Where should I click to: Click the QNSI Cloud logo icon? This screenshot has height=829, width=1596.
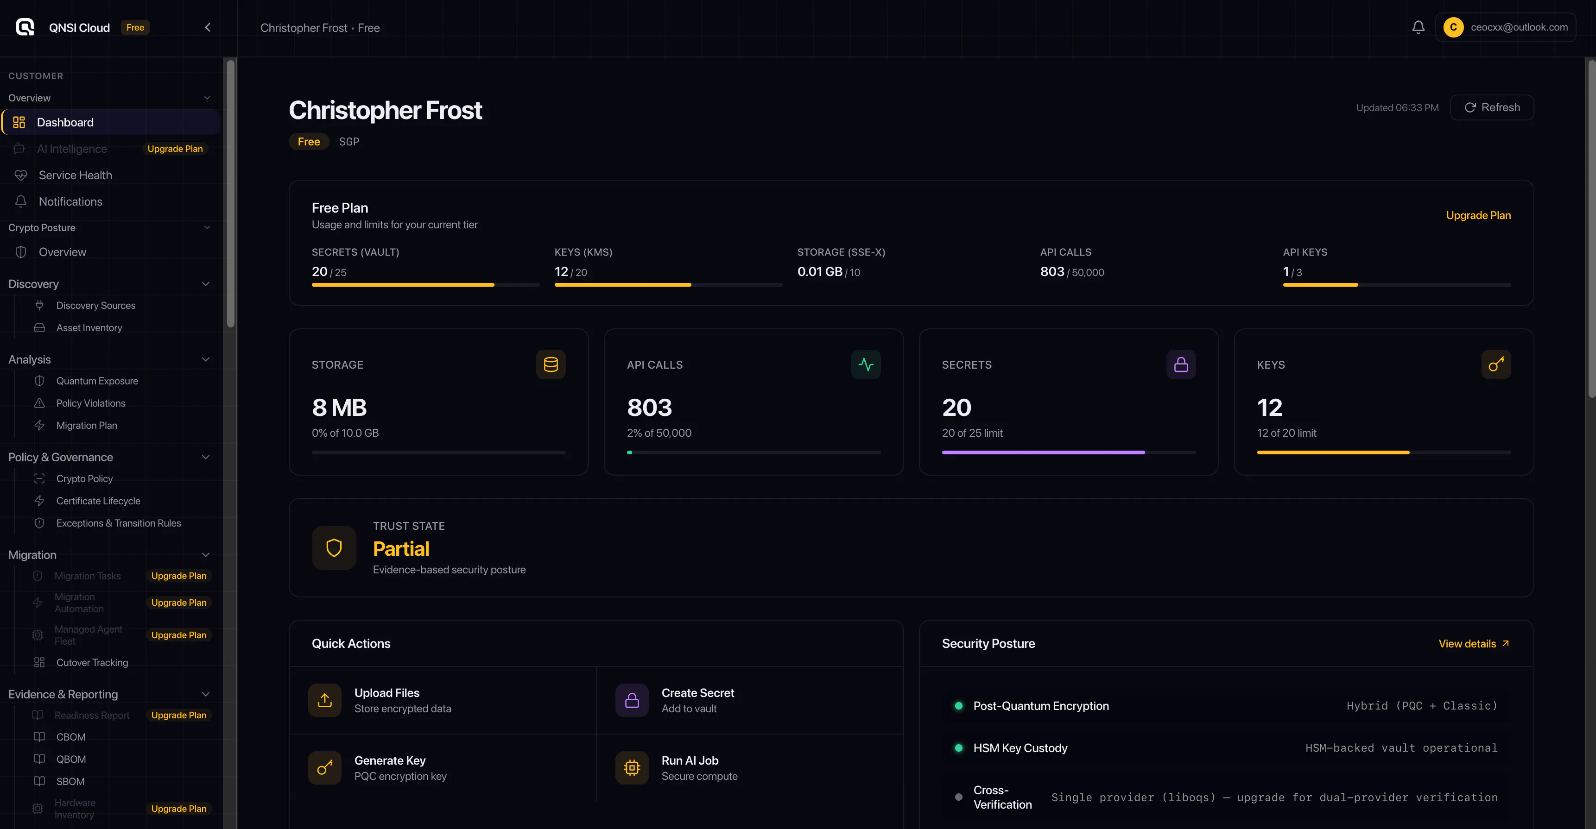click(25, 27)
